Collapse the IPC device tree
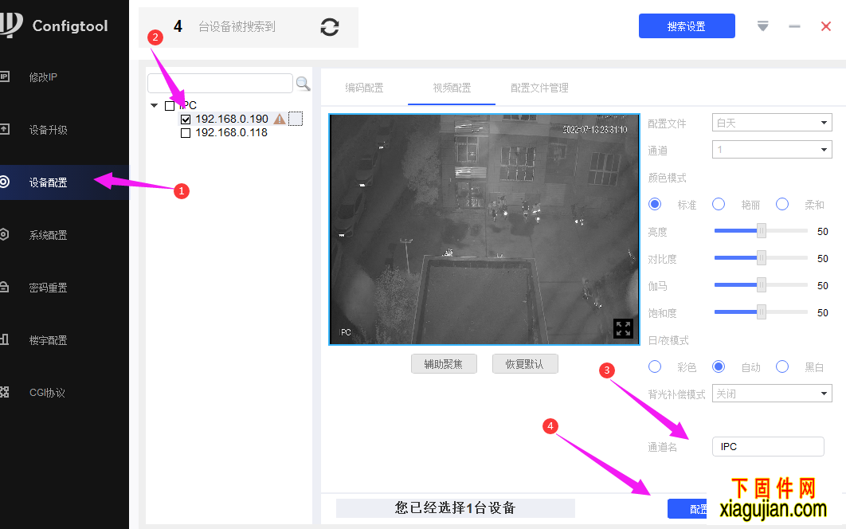Image resolution: width=846 pixels, height=529 pixels. pos(155,105)
